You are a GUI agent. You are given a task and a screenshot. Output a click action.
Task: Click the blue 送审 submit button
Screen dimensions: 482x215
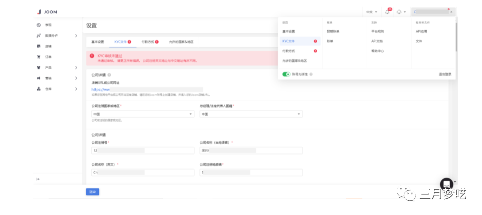tap(92, 192)
